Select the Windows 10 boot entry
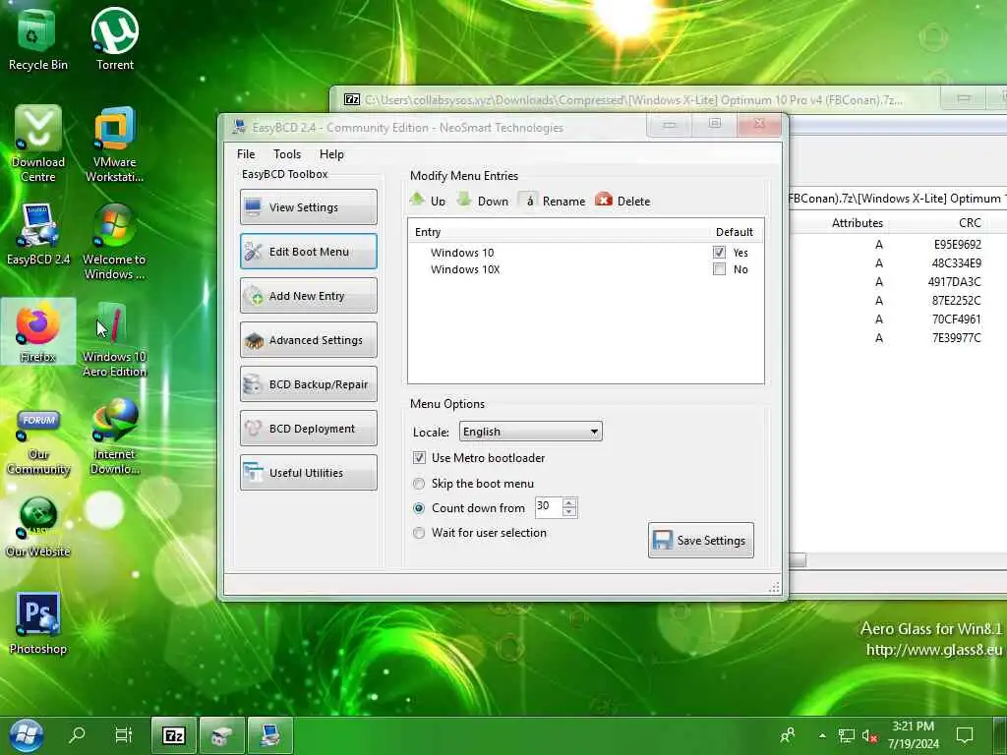 pyautogui.click(x=462, y=253)
